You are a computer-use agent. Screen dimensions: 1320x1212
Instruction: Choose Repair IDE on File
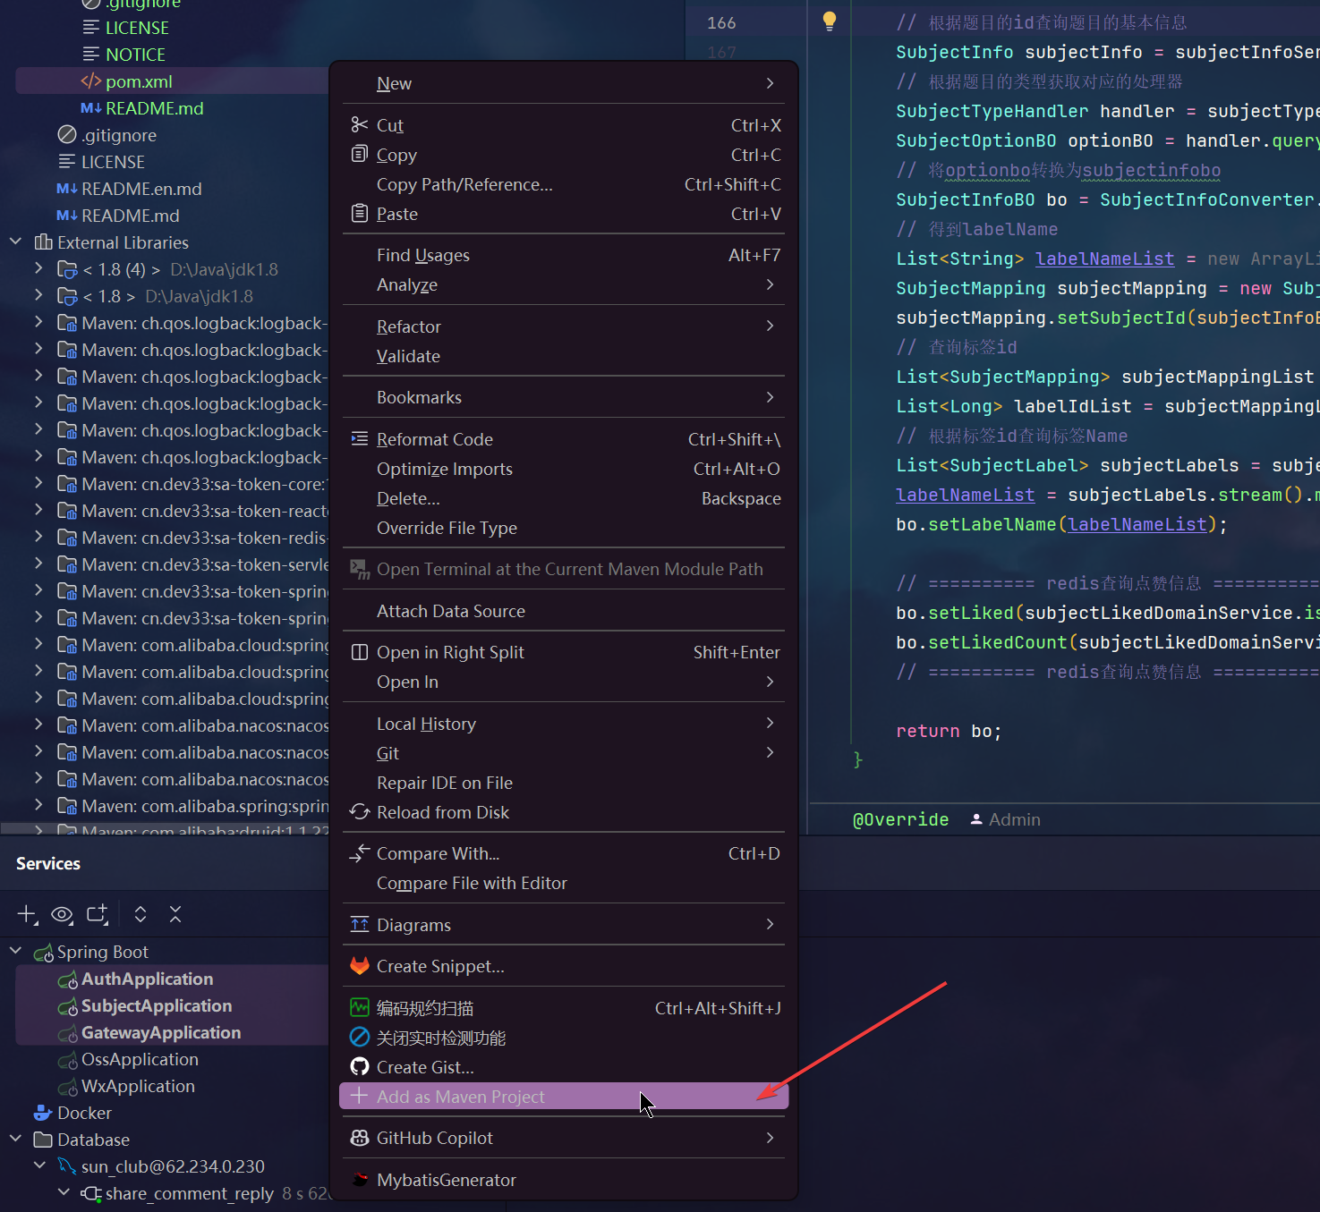point(564,783)
